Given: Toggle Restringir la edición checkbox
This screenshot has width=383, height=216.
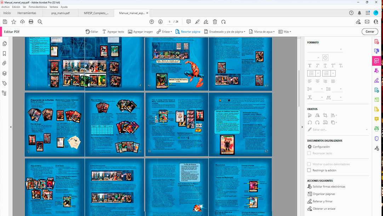Looking at the screenshot, I should [x=309, y=170].
